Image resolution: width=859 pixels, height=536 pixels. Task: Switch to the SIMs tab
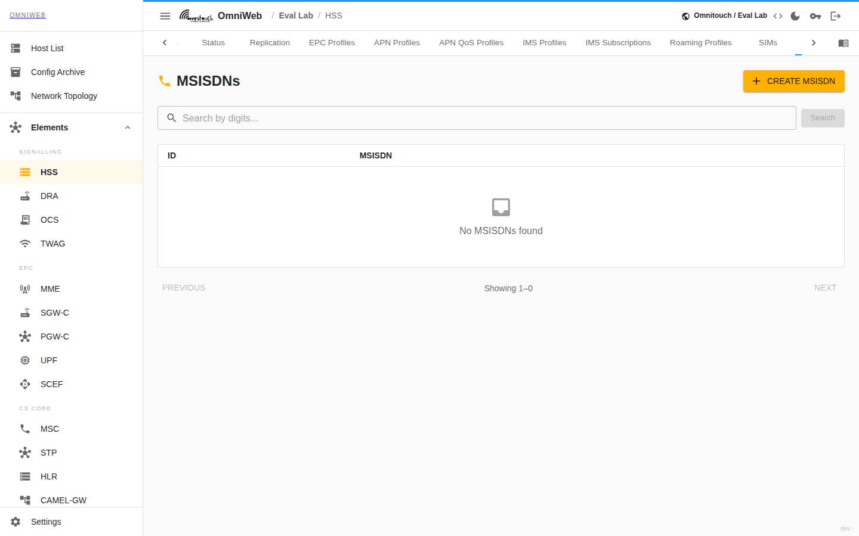[768, 43]
